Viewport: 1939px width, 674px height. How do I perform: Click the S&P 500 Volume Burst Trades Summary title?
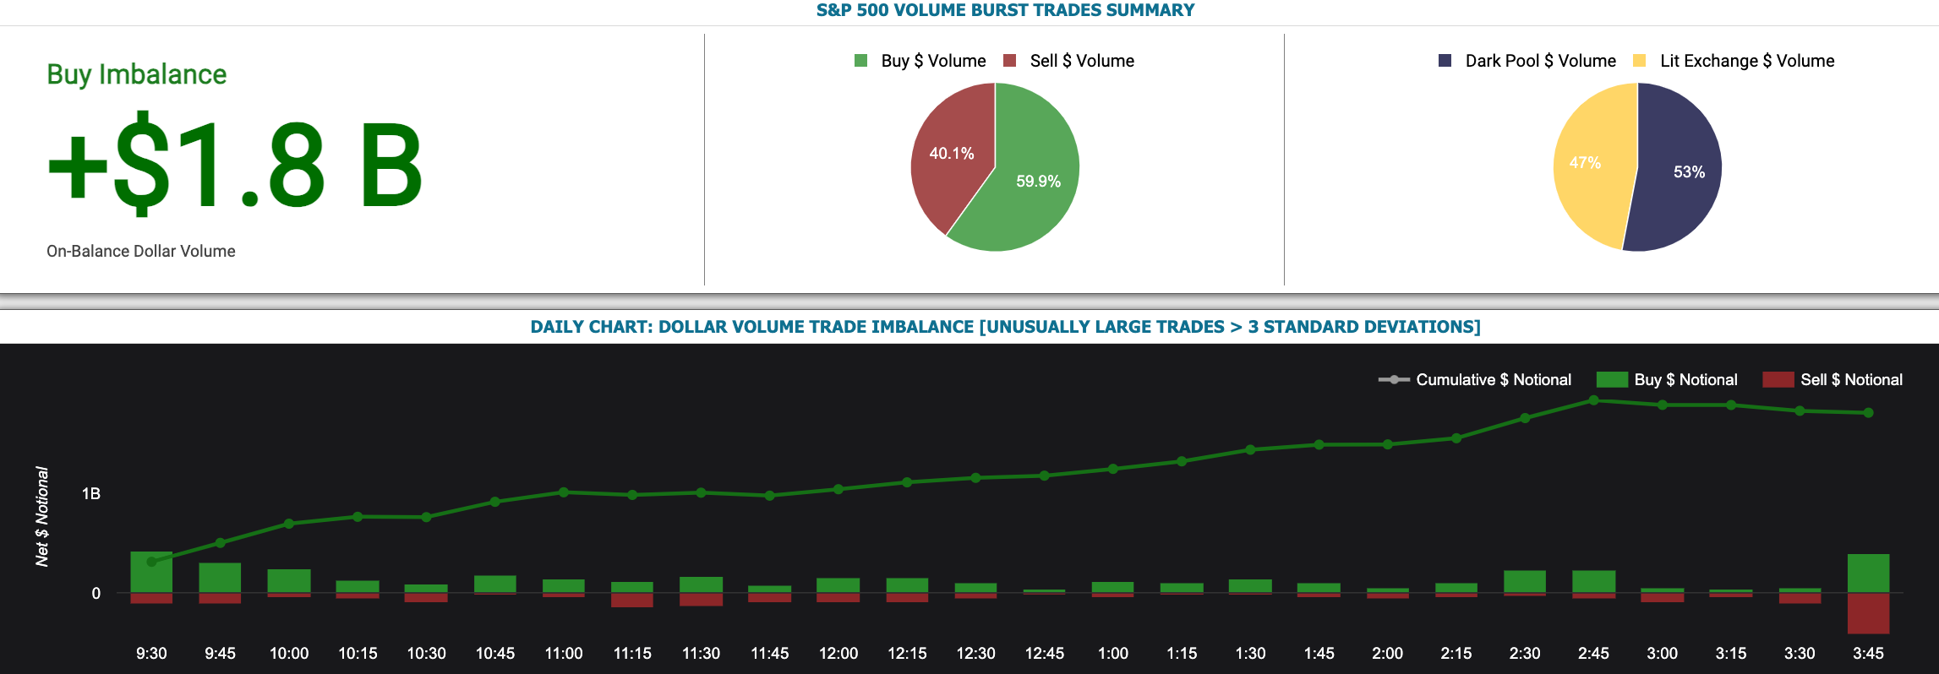[1005, 10]
